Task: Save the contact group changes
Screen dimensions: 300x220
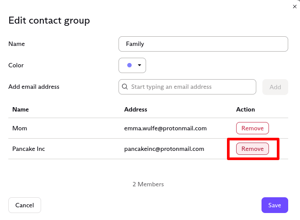Action: point(275,205)
